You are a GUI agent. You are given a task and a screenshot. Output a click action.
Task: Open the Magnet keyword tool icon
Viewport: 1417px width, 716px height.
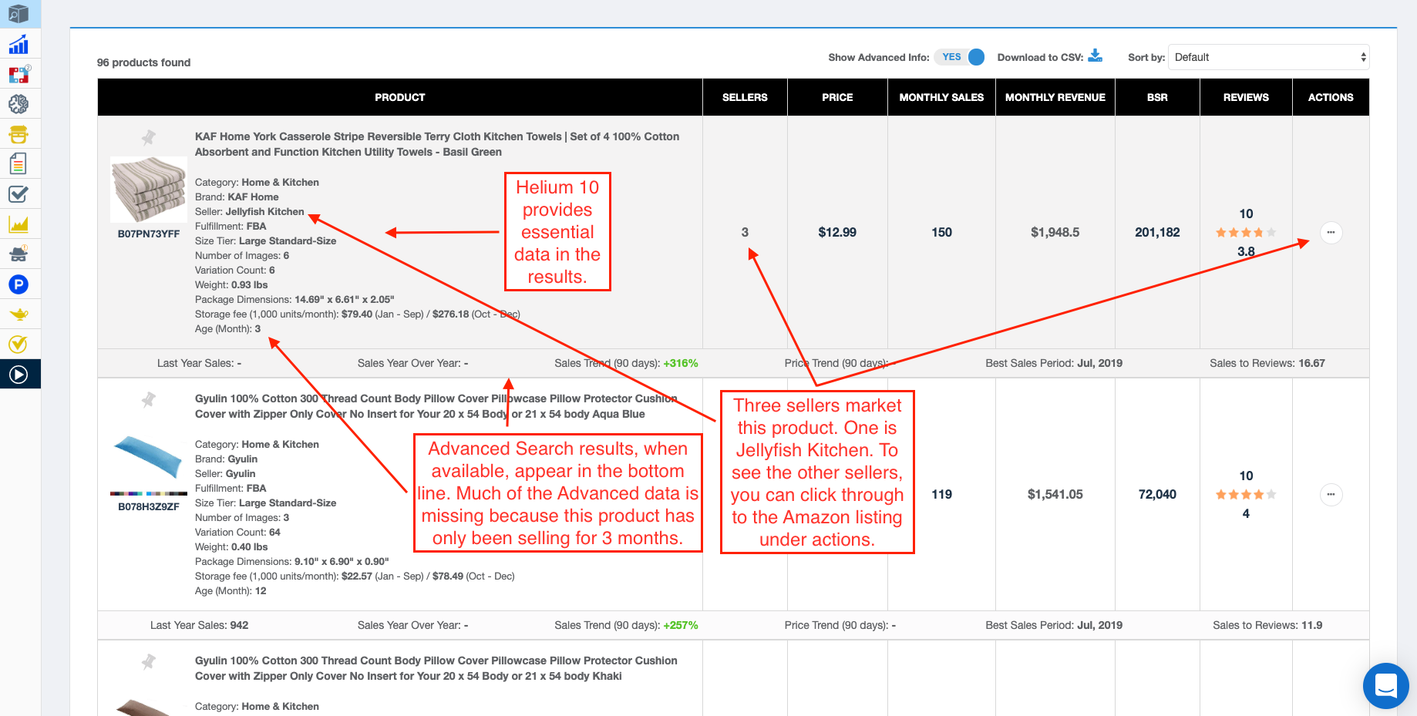point(19,74)
